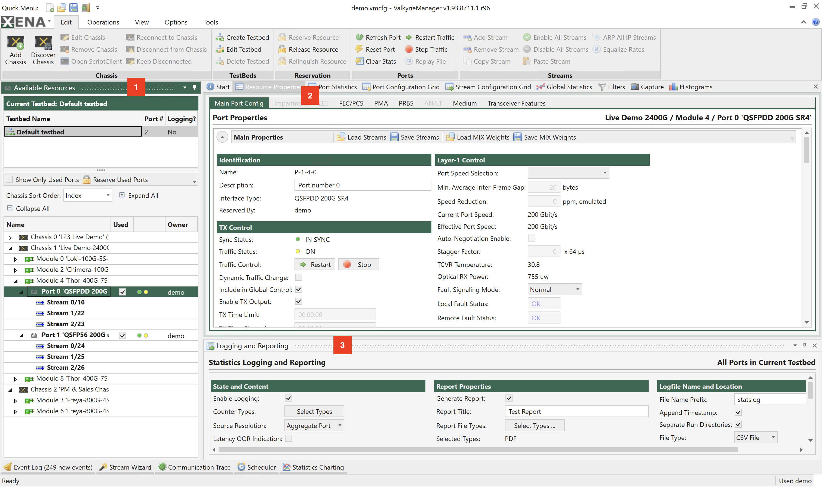Open the help icon at top right

click(815, 22)
